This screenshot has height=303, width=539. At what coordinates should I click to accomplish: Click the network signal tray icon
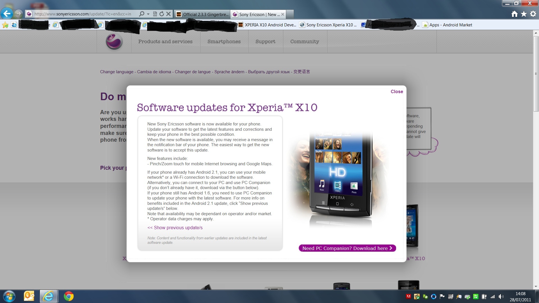(x=493, y=297)
